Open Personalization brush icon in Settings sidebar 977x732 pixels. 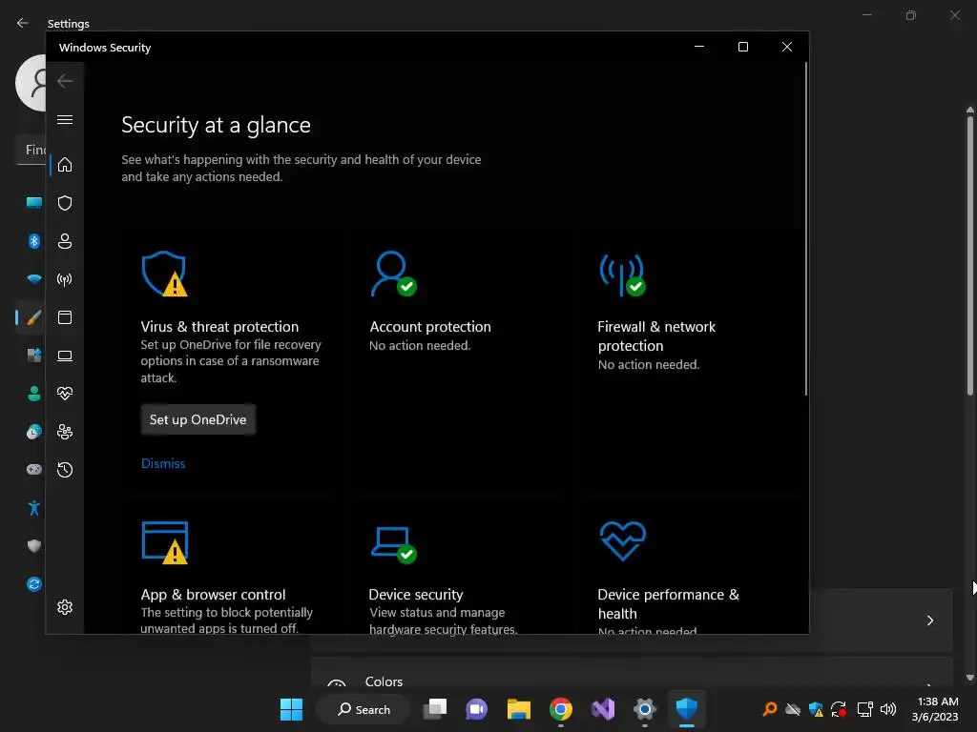coord(33,317)
